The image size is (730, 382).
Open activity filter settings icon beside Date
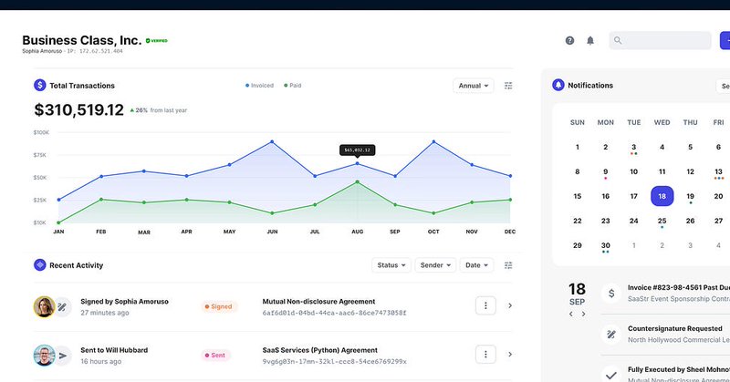click(508, 265)
